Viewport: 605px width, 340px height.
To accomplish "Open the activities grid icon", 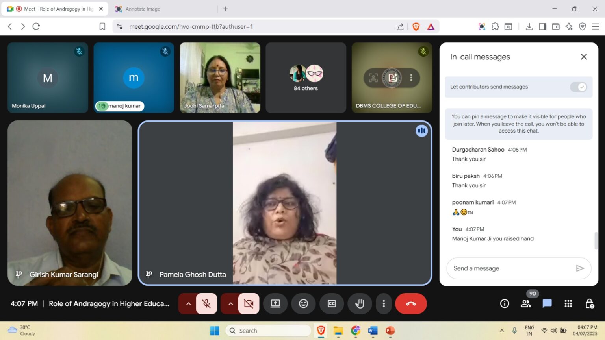I will pyautogui.click(x=568, y=303).
